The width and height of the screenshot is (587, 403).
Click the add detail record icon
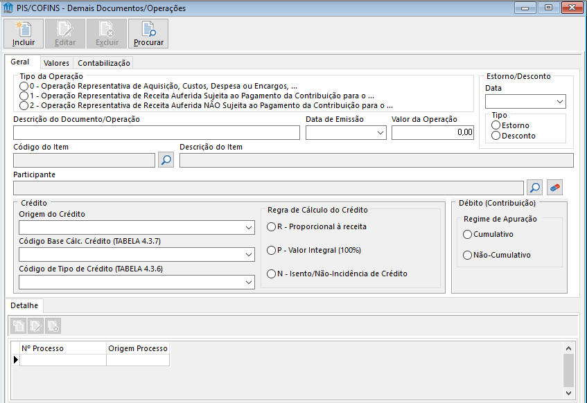tap(18, 326)
